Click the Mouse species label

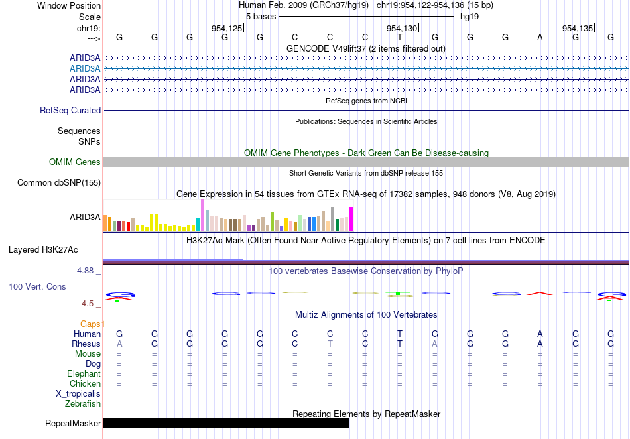click(x=88, y=354)
